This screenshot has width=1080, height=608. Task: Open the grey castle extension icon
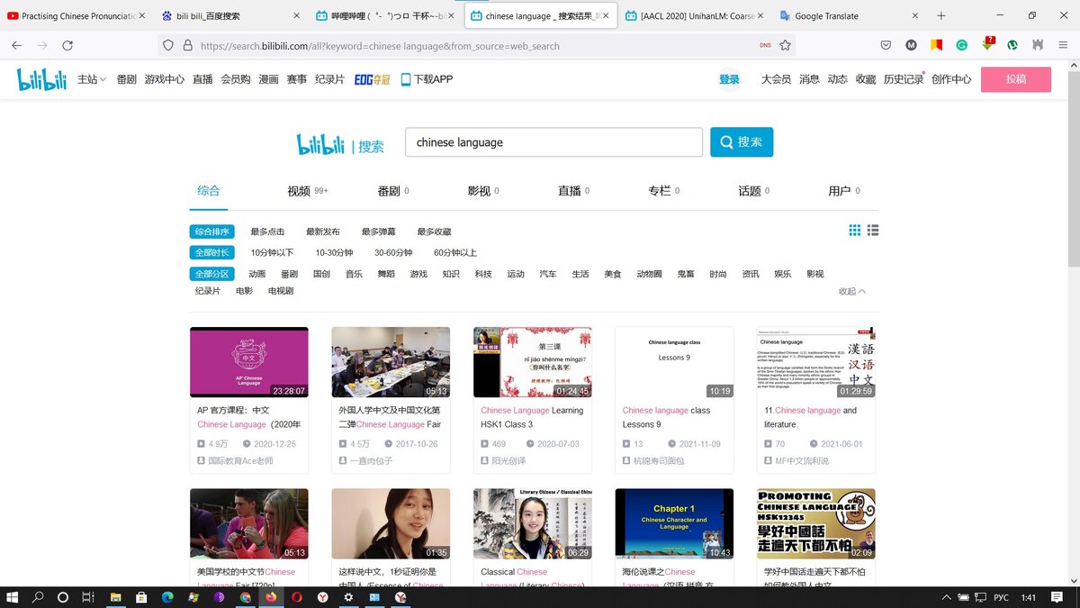point(1038,45)
